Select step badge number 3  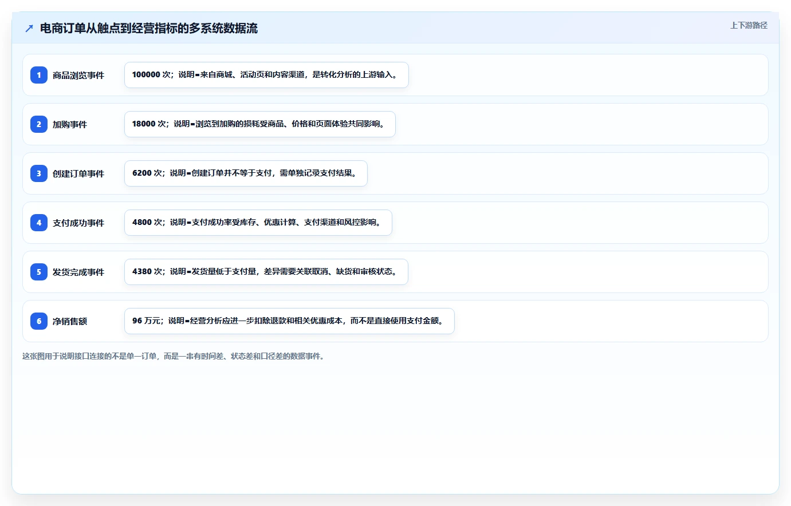(x=39, y=173)
